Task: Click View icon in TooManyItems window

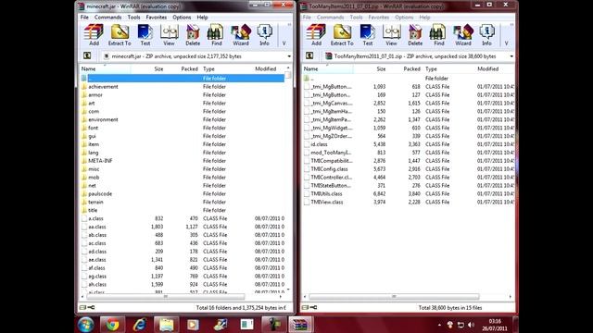Action: (391, 35)
